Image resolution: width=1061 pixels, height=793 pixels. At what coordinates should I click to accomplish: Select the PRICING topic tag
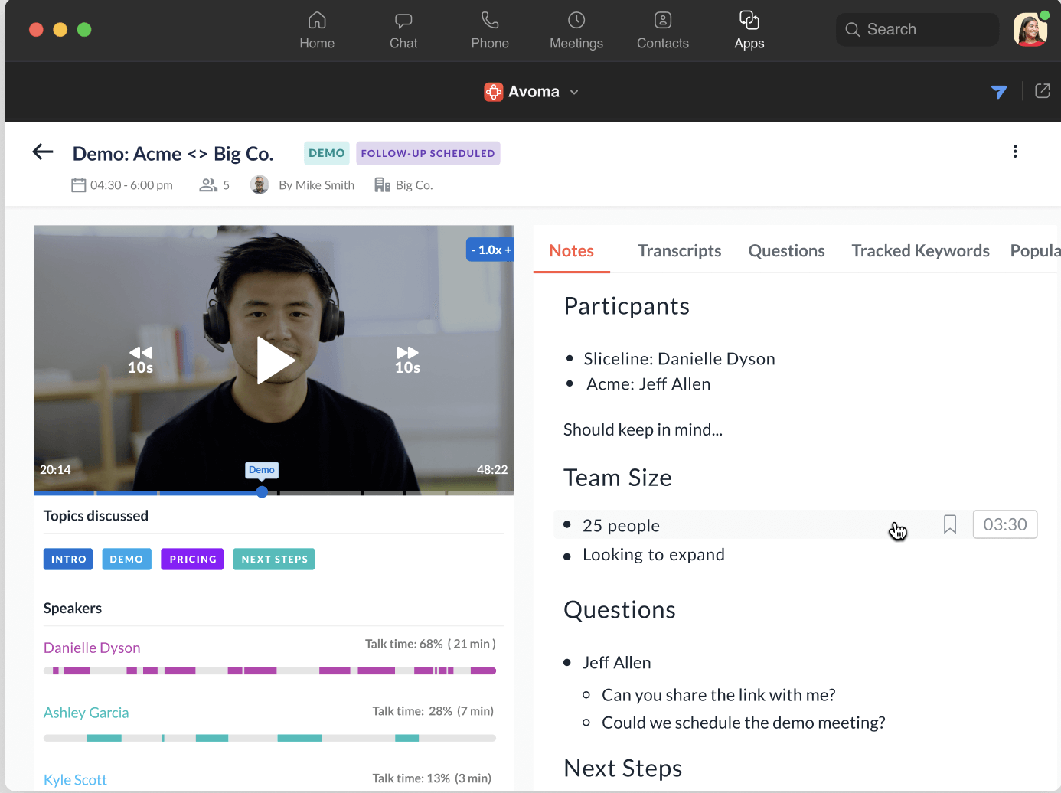pos(192,560)
